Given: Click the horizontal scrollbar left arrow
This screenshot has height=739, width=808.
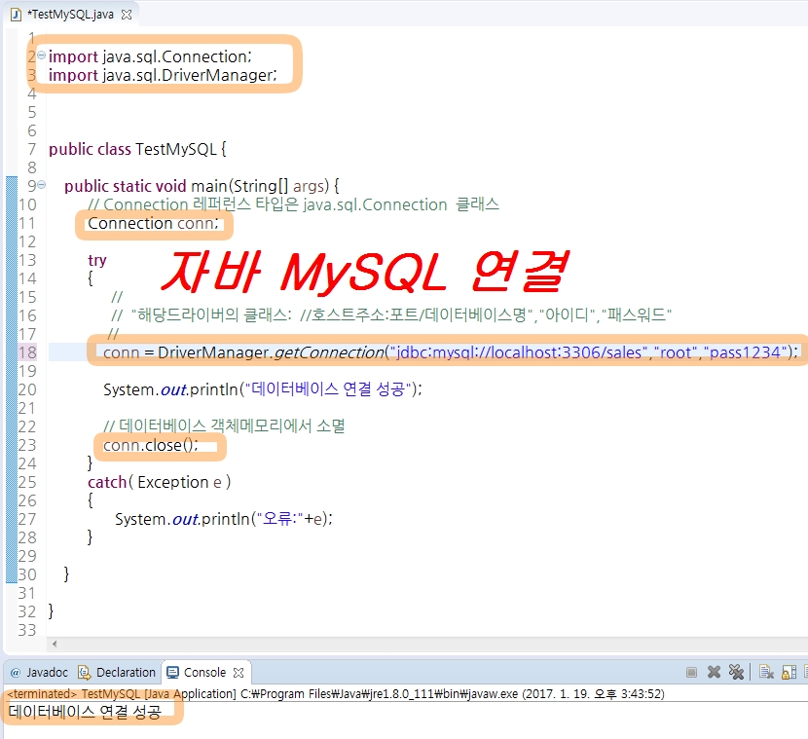Looking at the screenshot, I should pyautogui.click(x=53, y=644).
